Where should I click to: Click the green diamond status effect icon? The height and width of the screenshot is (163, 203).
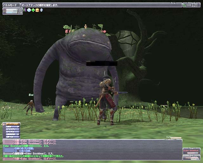[x=33, y=10]
